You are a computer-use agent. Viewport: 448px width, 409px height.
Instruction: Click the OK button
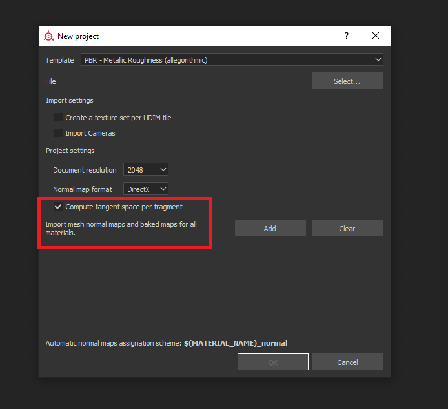click(273, 362)
